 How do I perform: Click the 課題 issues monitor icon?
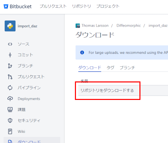[x=10, y=110]
